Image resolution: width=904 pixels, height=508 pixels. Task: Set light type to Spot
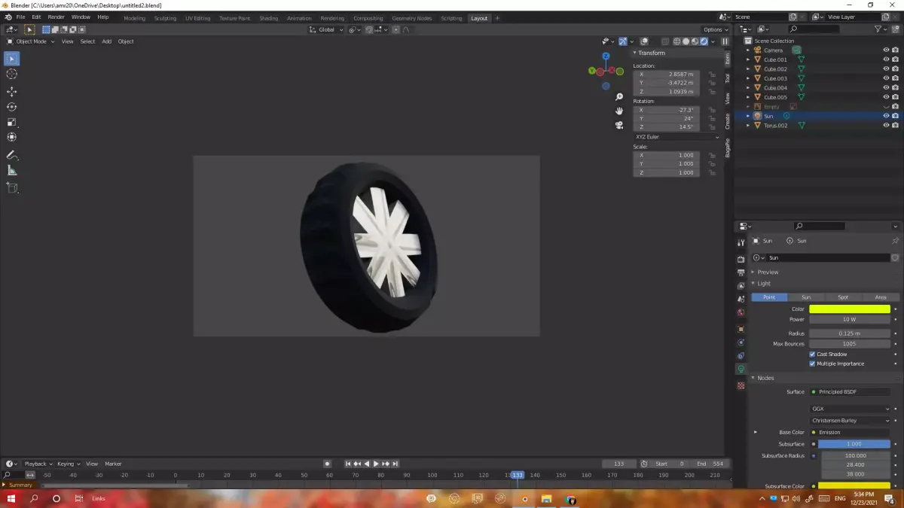tap(843, 297)
